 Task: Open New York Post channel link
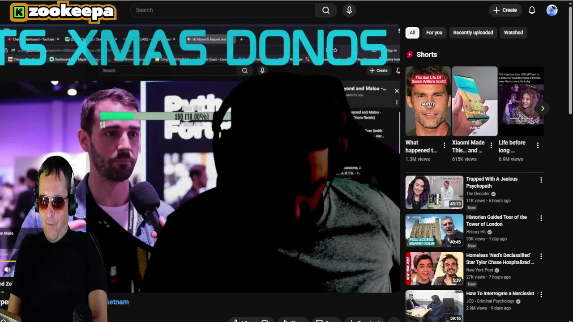coord(479,270)
